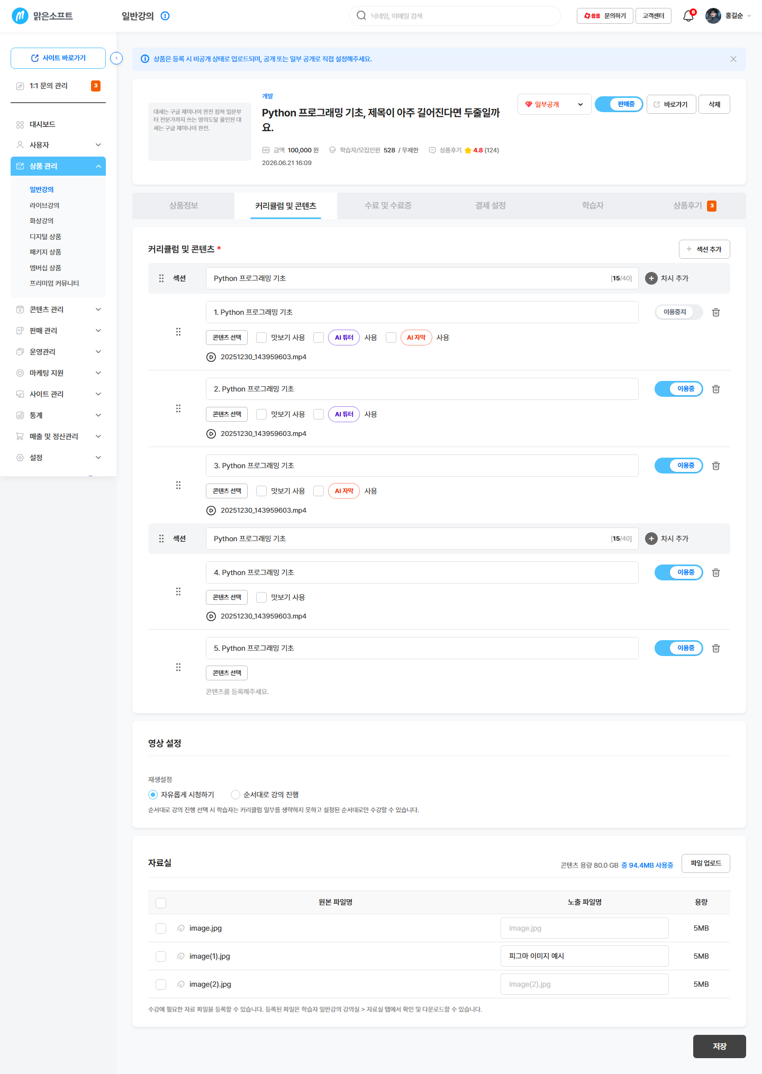Image resolution: width=762 pixels, height=1074 pixels.
Task: Close the blue info banner
Action: 733,59
